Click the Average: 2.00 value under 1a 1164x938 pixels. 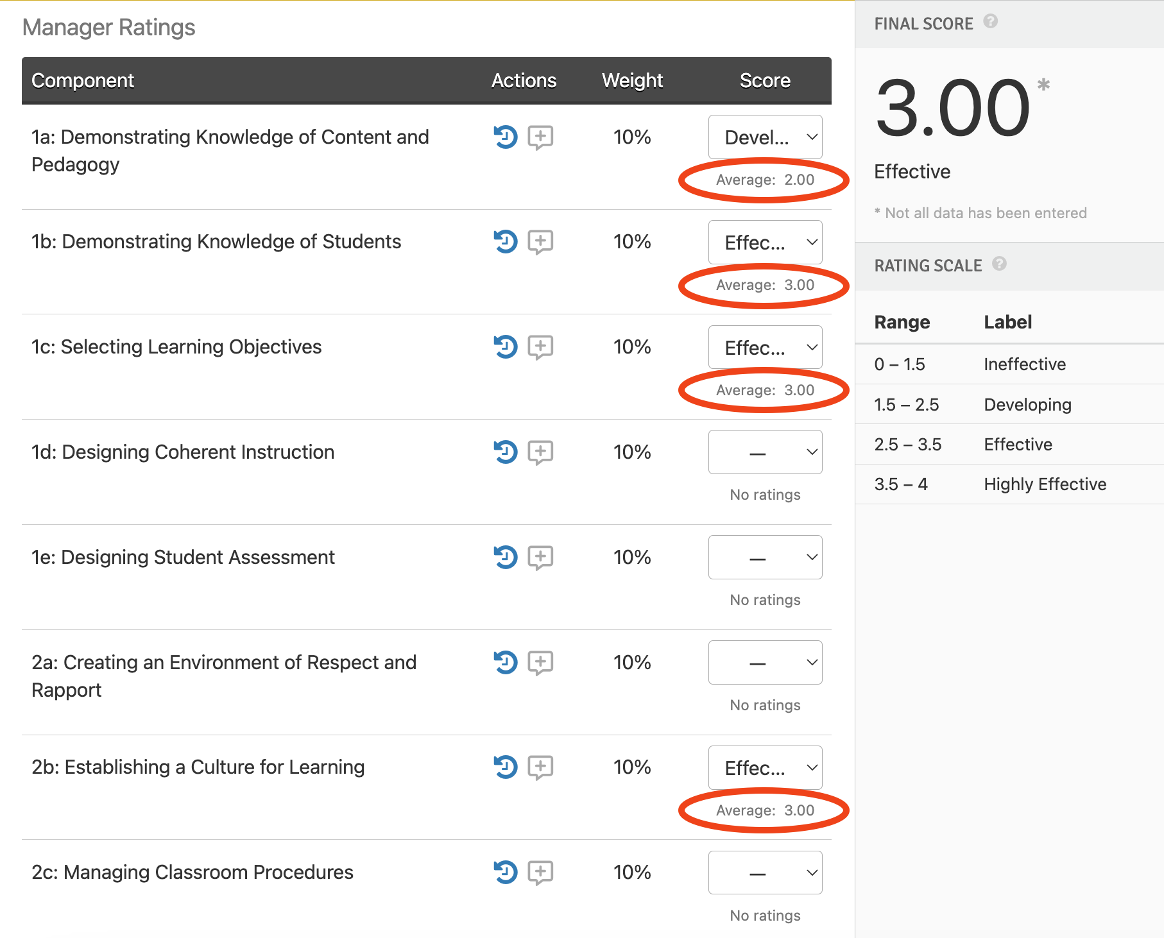click(x=765, y=180)
